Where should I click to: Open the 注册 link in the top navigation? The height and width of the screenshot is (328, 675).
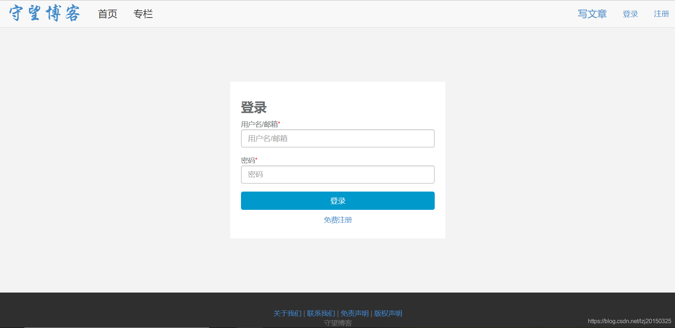coord(661,14)
